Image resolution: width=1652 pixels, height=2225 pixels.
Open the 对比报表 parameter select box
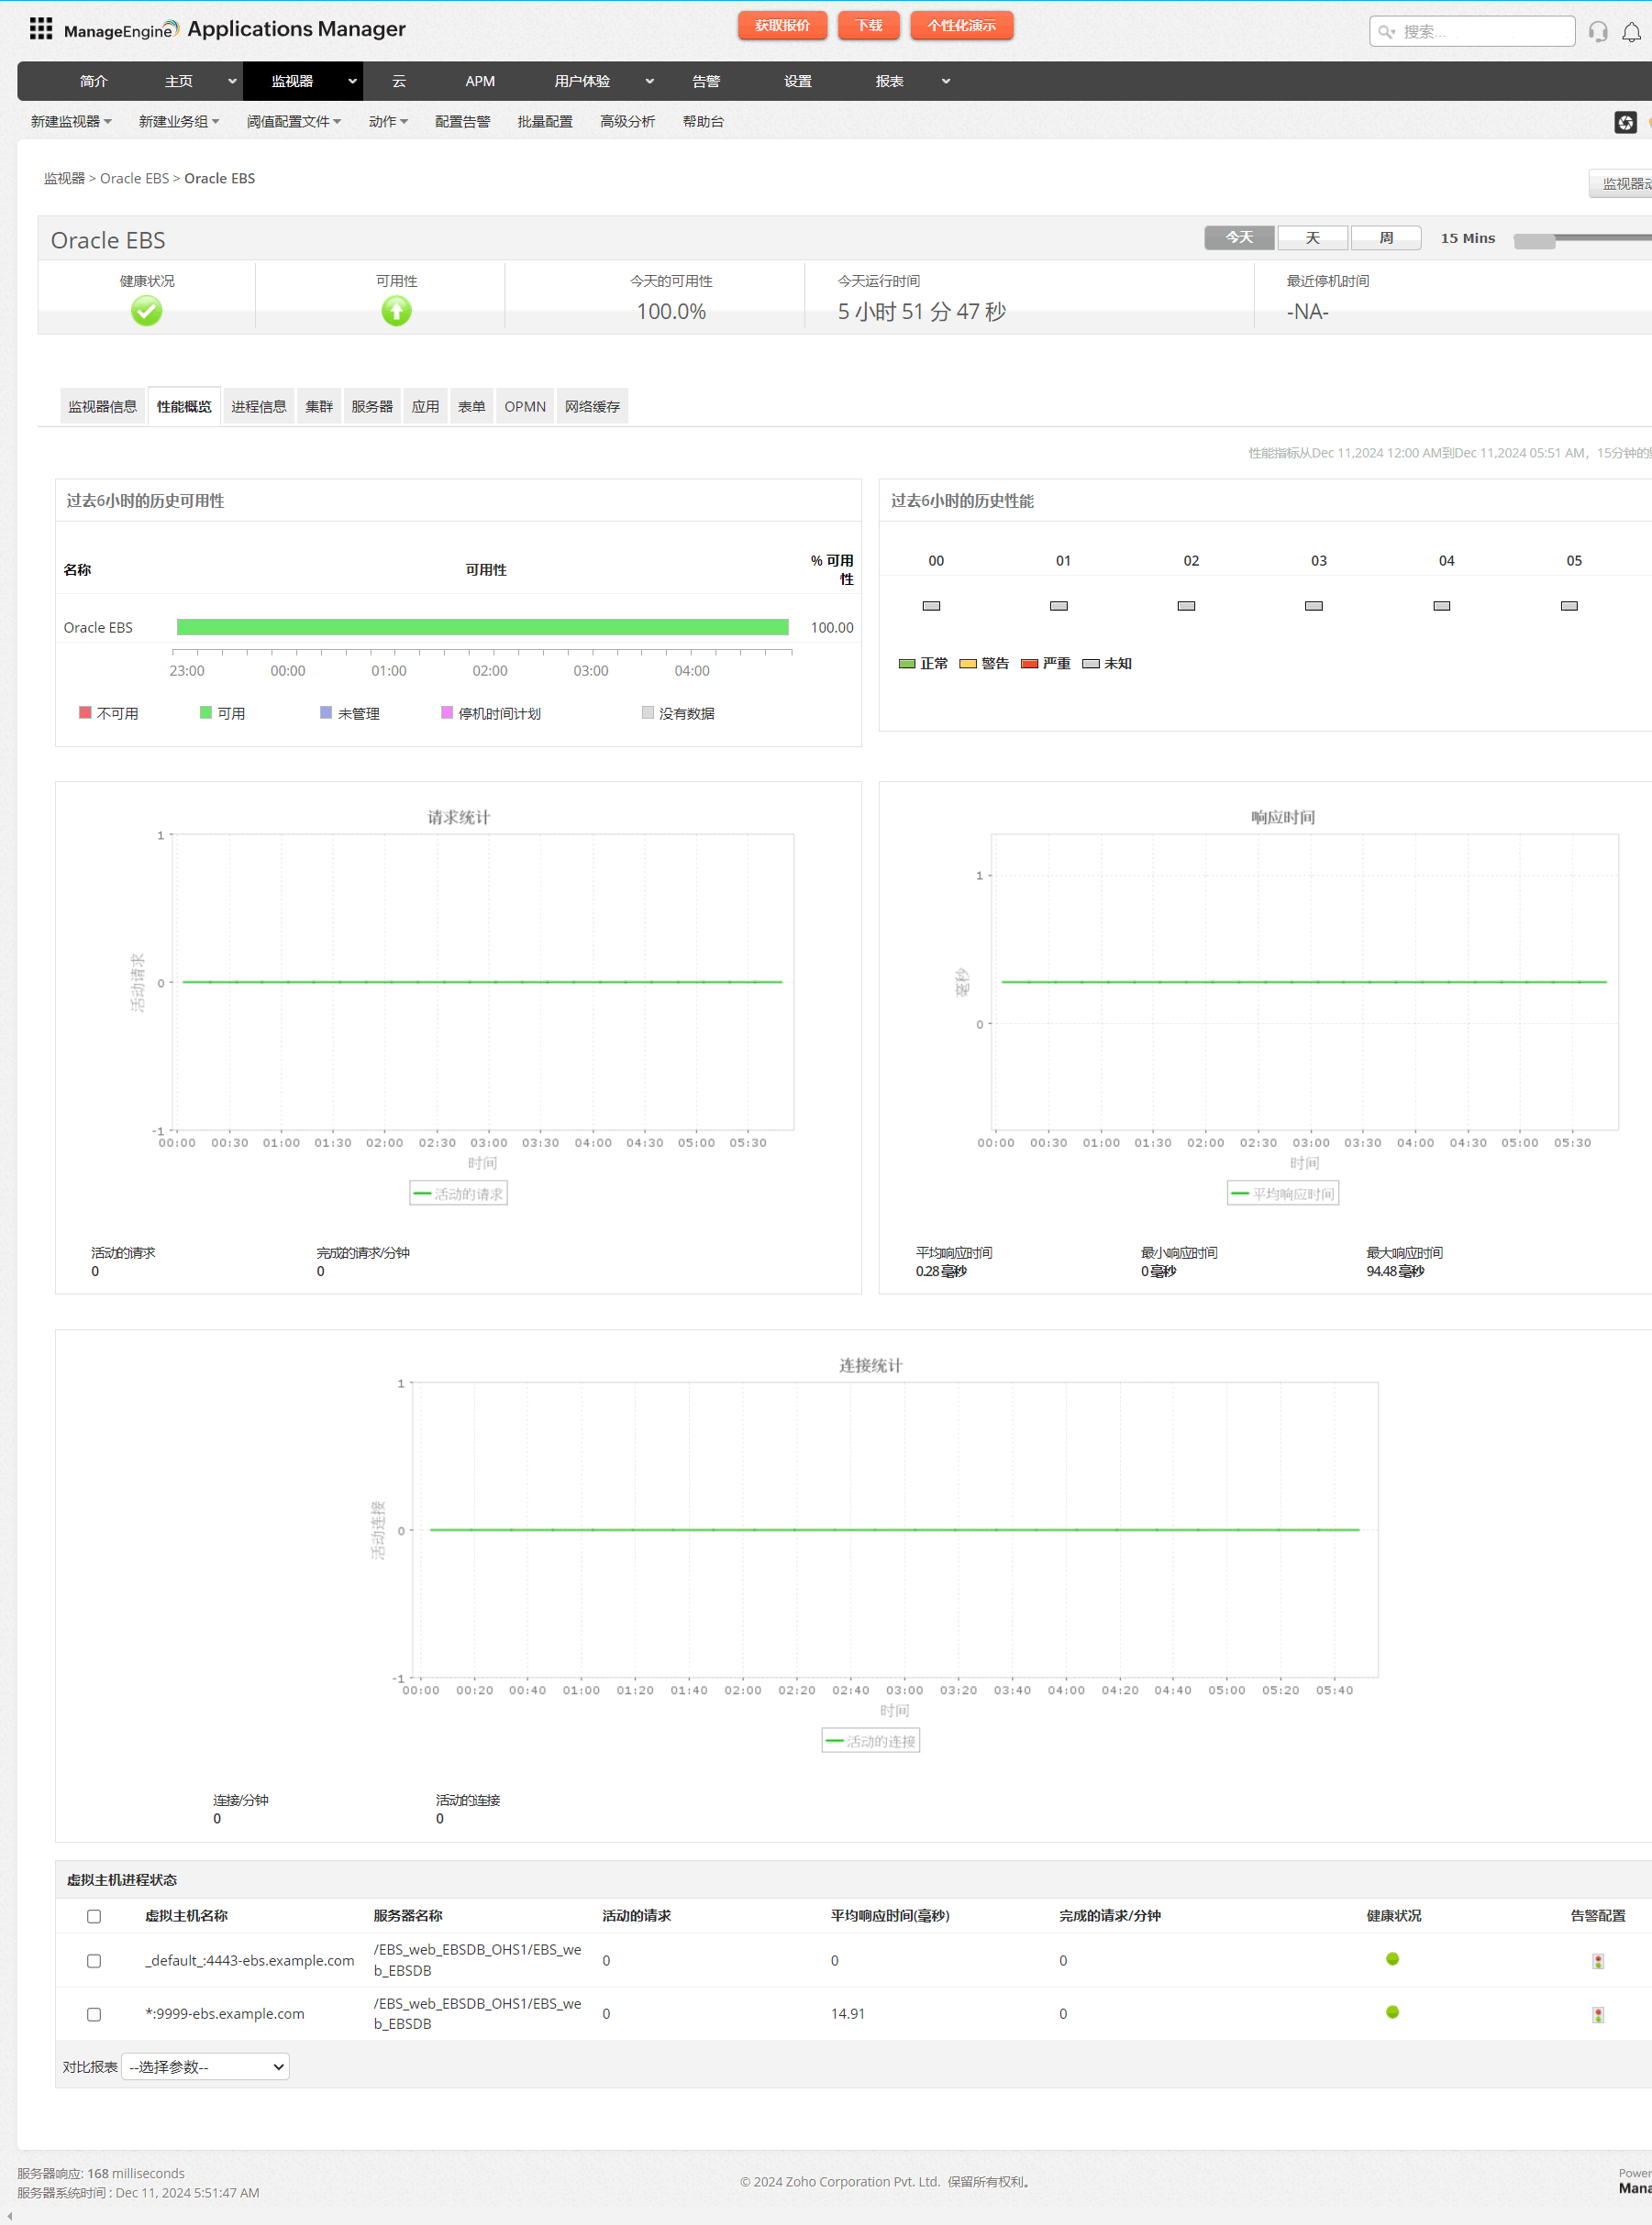point(205,2066)
